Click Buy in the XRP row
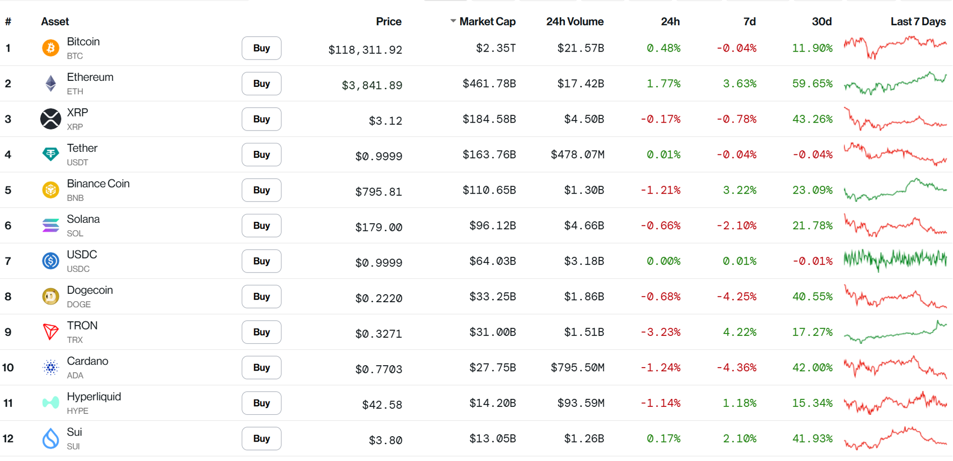Image resolution: width=953 pixels, height=461 pixels. click(x=262, y=119)
